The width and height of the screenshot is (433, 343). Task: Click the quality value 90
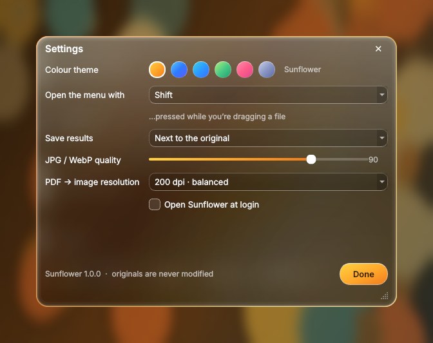[373, 159]
